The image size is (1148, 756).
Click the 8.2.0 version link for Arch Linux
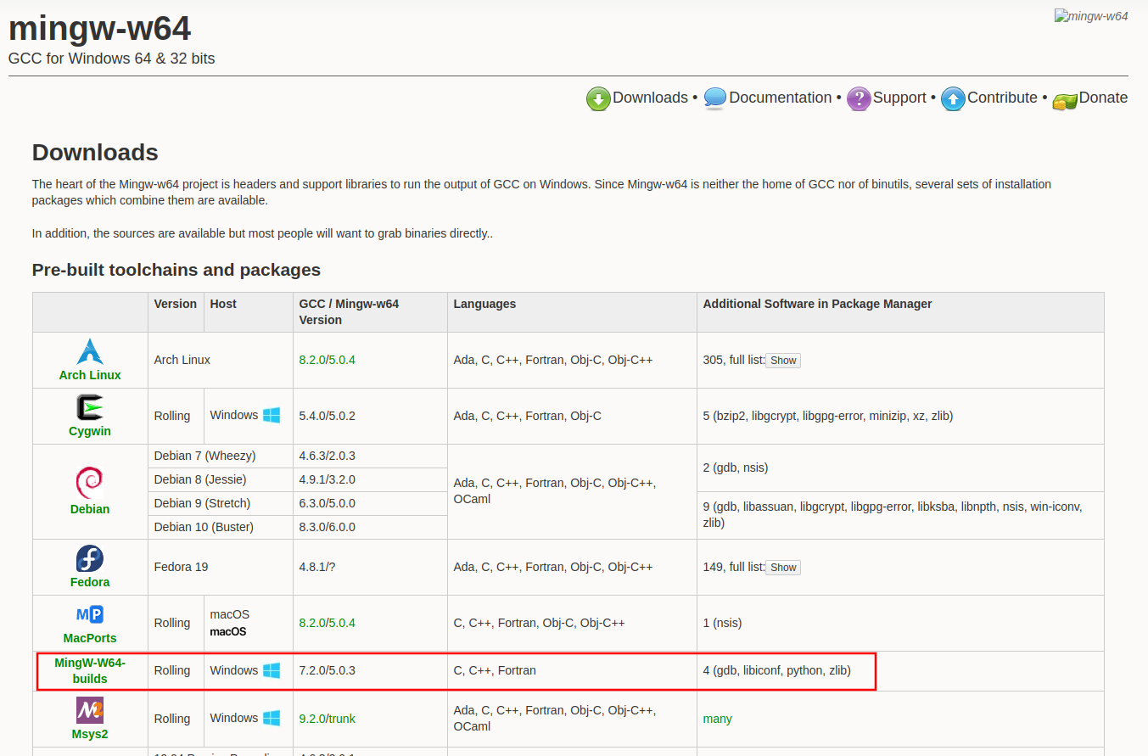(311, 360)
